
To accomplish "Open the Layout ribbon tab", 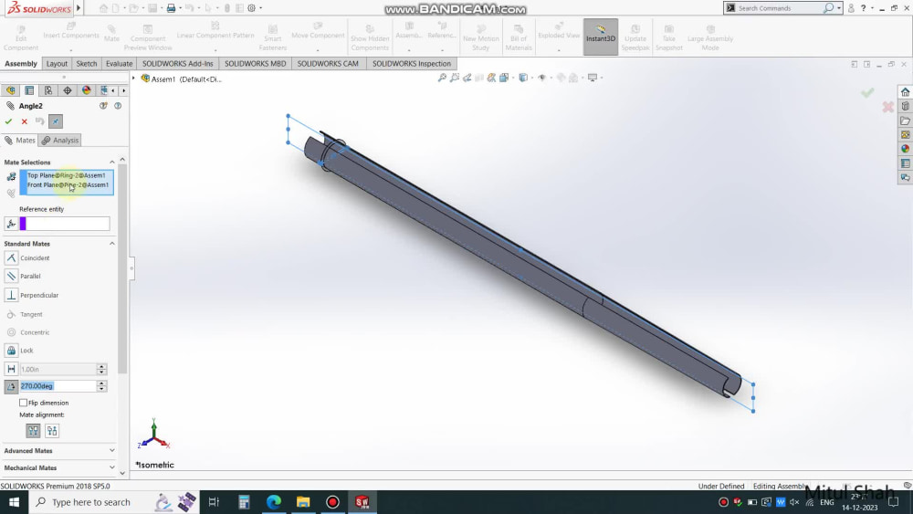I will (x=57, y=63).
